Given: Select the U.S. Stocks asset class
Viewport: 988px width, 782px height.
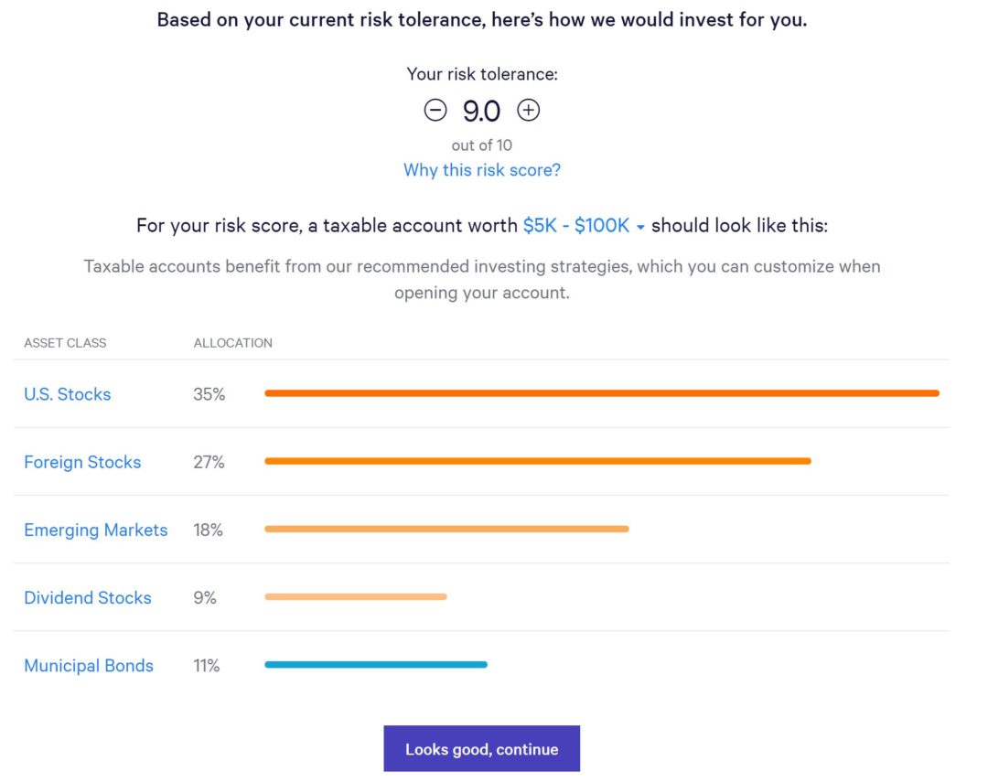Looking at the screenshot, I should (67, 394).
